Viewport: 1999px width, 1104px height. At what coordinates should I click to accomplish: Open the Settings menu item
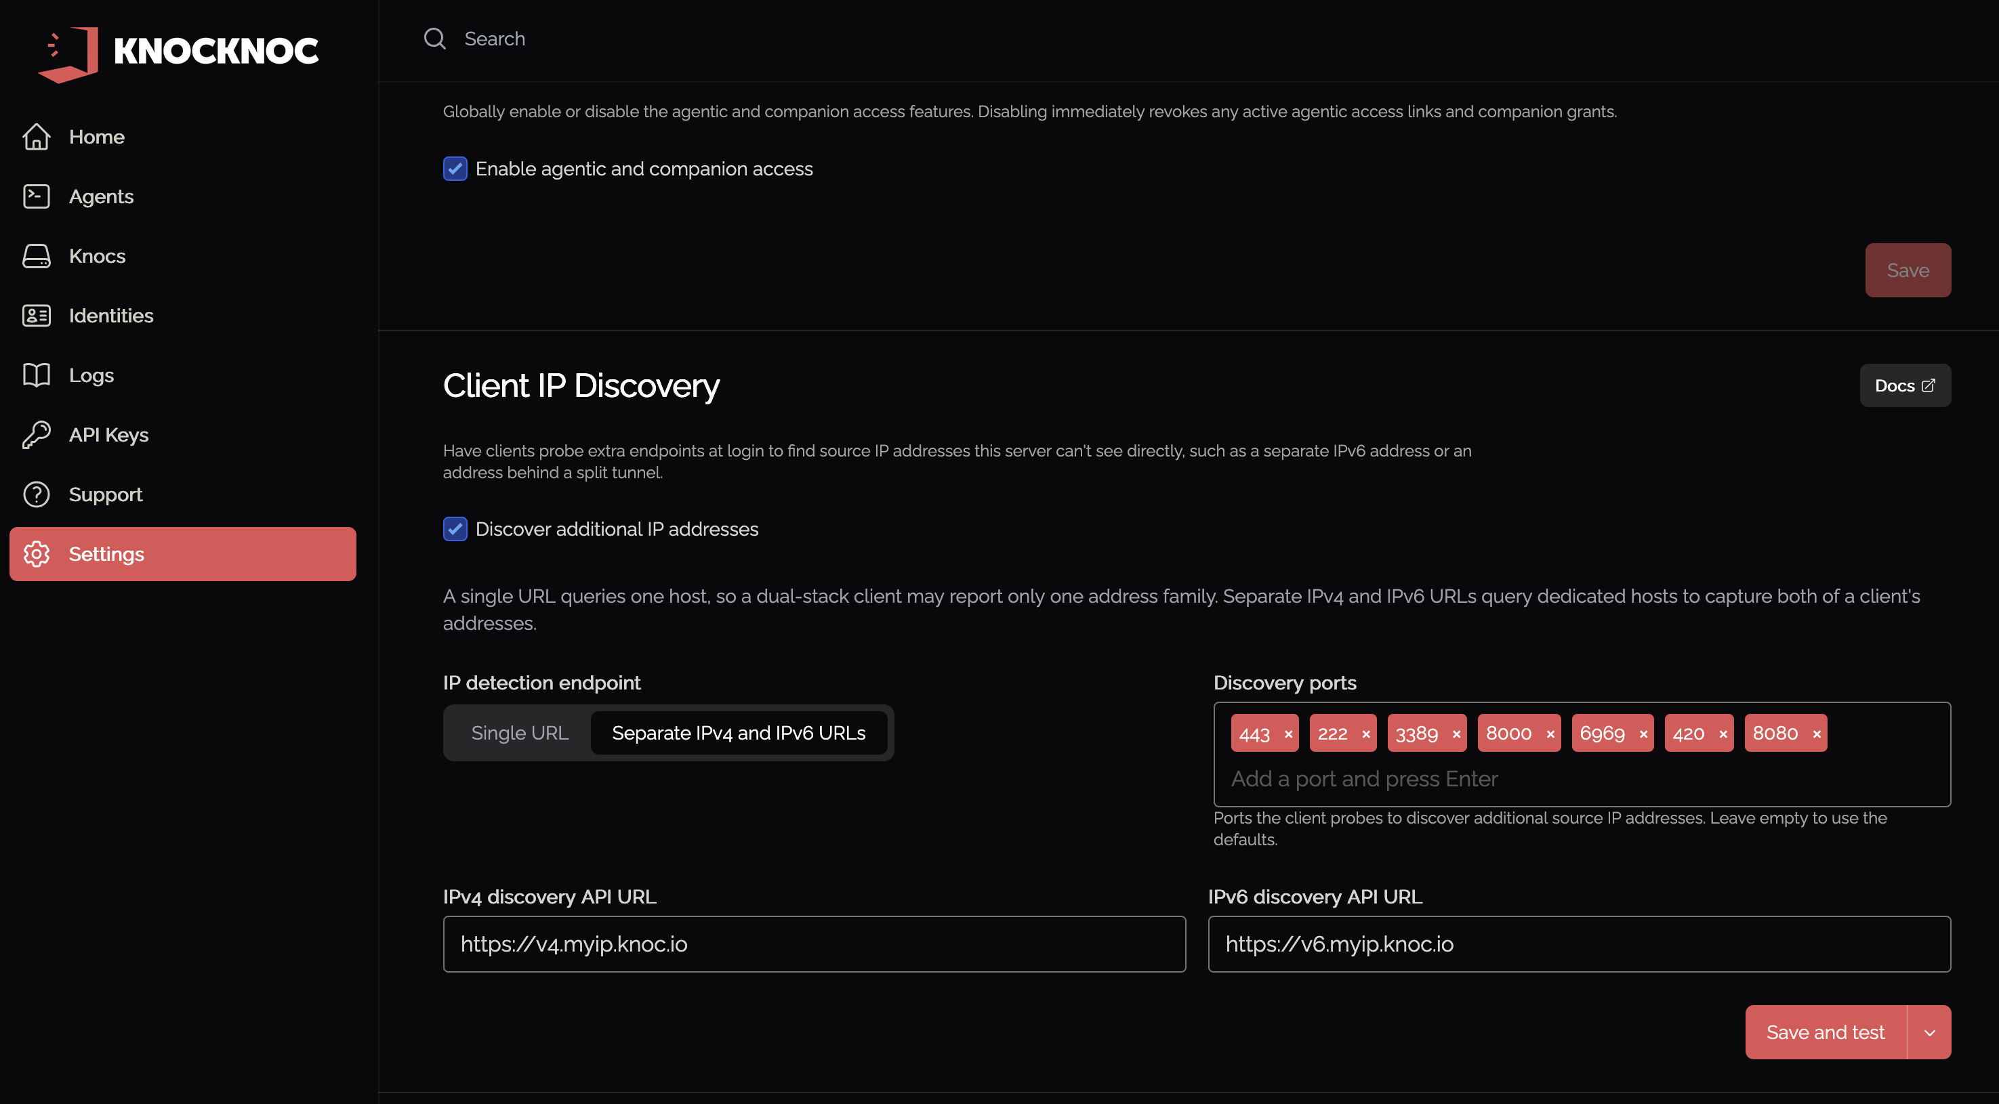tap(183, 554)
